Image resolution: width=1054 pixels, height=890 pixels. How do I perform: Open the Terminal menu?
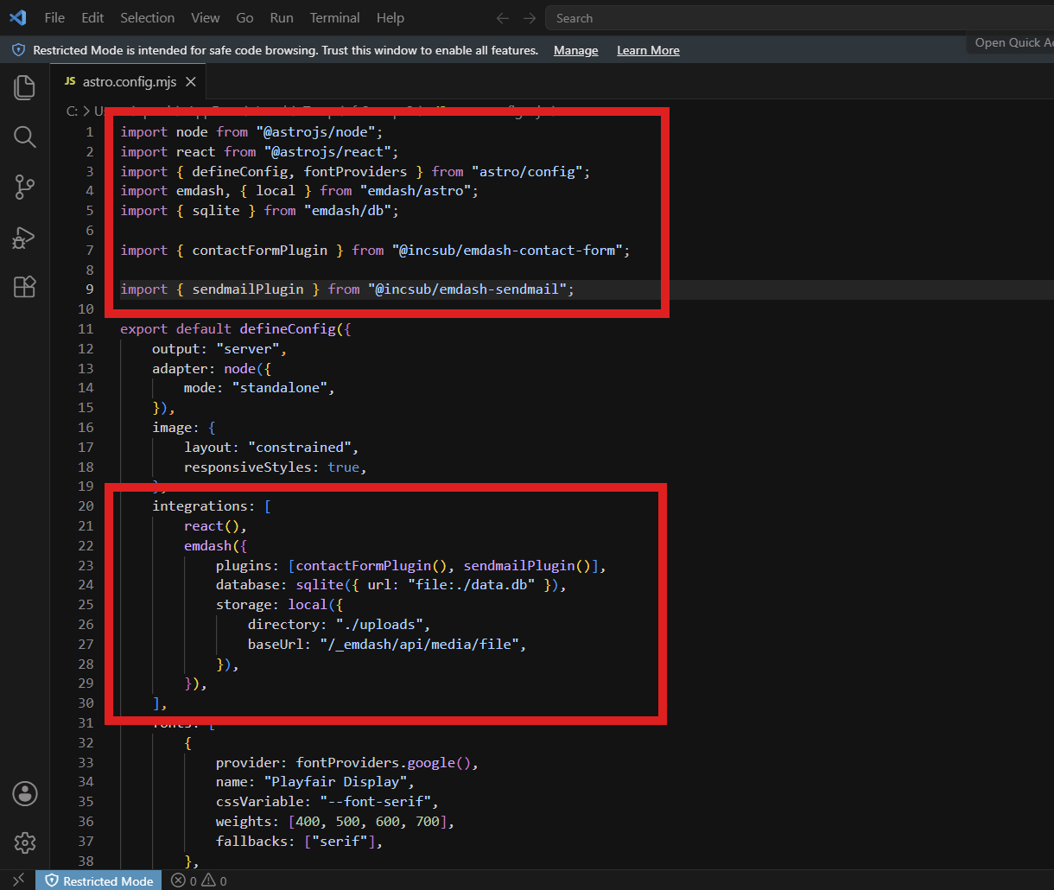[x=335, y=17]
